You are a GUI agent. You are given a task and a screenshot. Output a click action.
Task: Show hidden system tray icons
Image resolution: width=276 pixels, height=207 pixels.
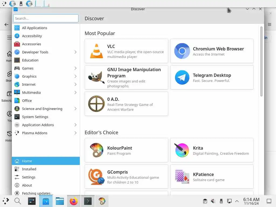point(237,201)
